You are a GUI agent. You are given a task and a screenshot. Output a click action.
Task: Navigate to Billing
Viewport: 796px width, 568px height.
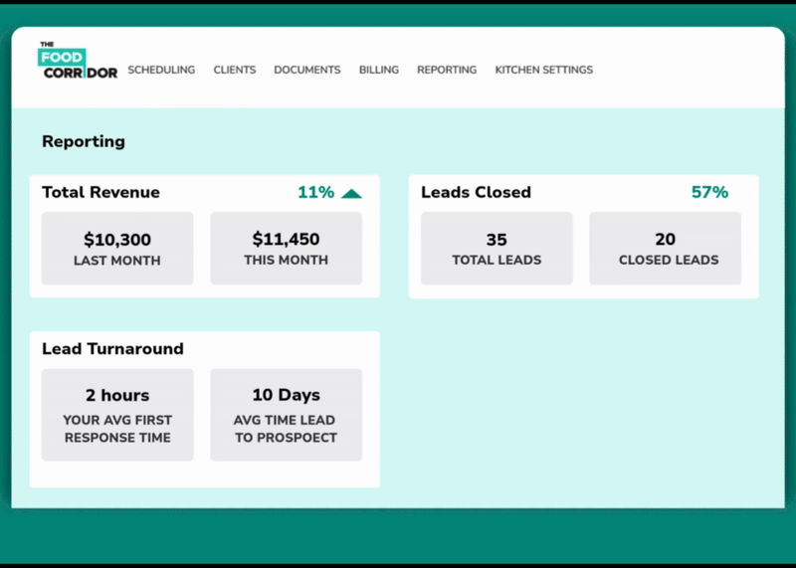379,71
